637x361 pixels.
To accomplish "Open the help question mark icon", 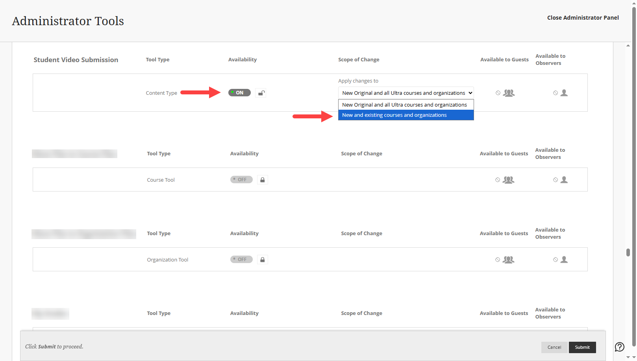I will [x=620, y=347].
